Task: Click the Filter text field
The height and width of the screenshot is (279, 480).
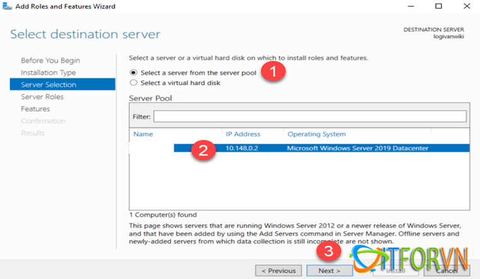Action: pyautogui.click(x=310, y=117)
